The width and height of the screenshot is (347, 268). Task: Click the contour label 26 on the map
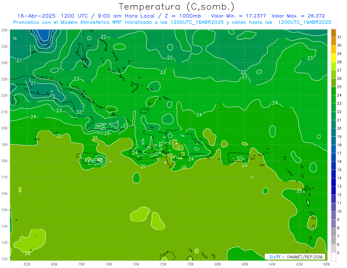coord(28,253)
